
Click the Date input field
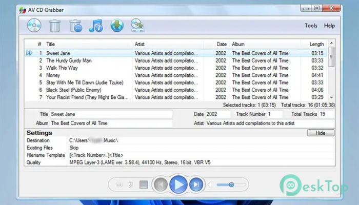(218, 114)
